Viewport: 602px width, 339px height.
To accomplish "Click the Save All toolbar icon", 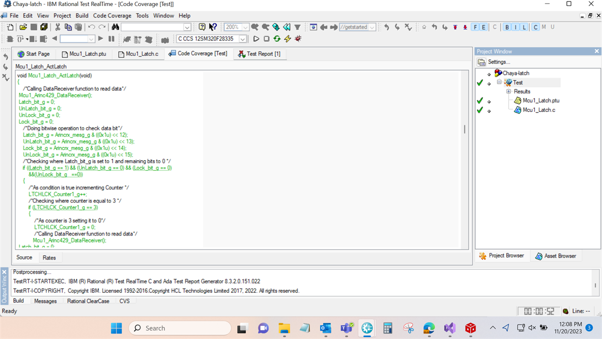I will [44, 27].
